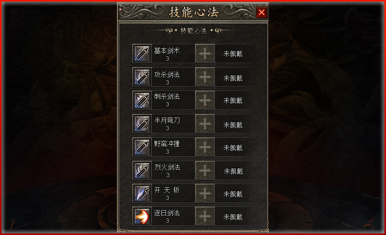Select the 野蛮冲撞 skill icon
386x235 pixels.
coord(142,147)
